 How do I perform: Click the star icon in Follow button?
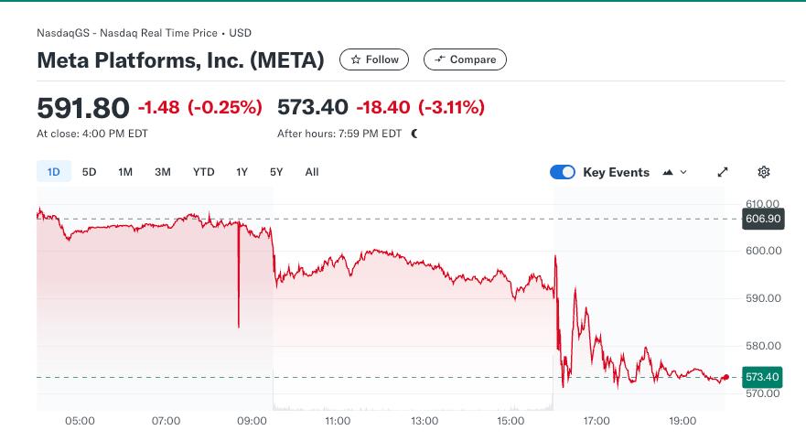(355, 59)
